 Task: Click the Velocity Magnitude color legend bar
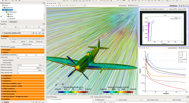point(73,92)
